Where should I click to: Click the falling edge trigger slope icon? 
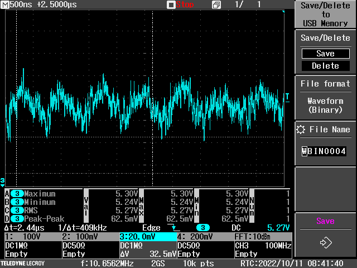click(x=176, y=228)
